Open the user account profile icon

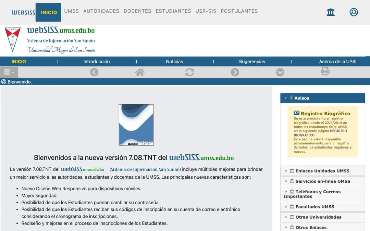coord(354,12)
